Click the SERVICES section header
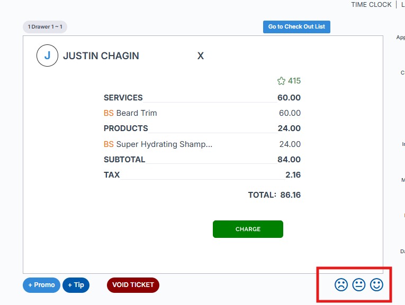Viewport: 405px width, 305px height. pyautogui.click(x=123, y=98)
